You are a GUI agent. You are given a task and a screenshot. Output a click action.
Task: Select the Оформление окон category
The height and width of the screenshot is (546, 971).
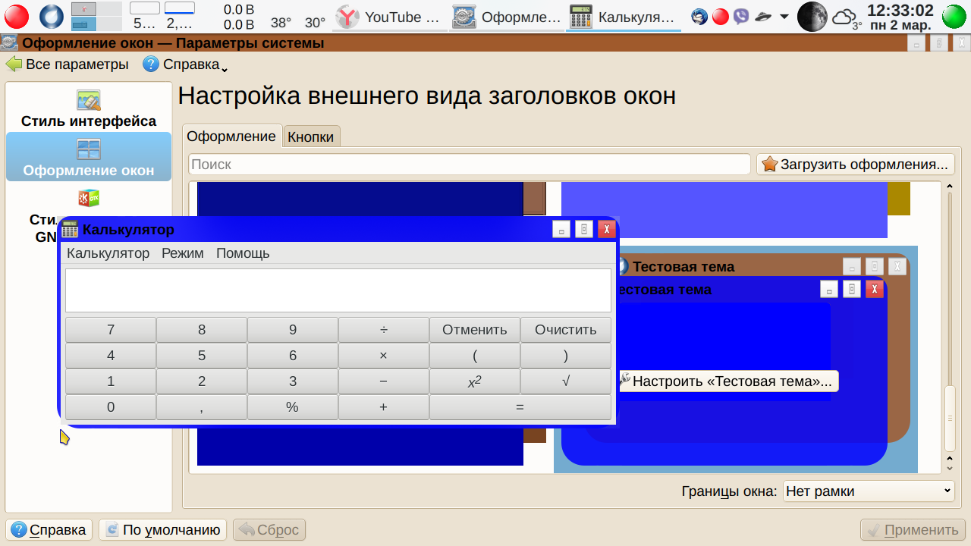pos(89,157)
